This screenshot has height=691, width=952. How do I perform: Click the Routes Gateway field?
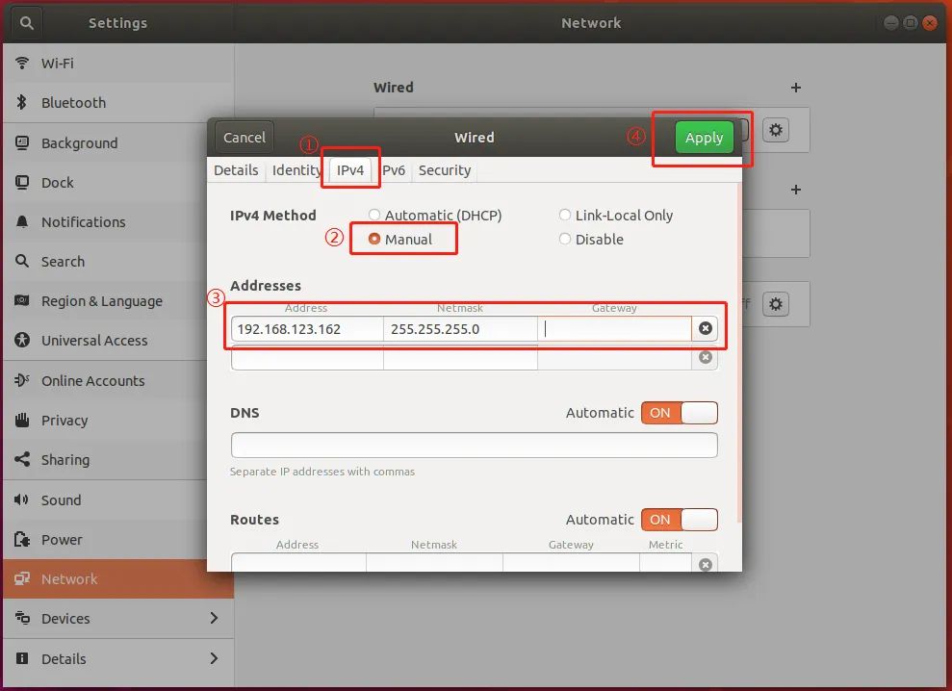coord(571,562)
